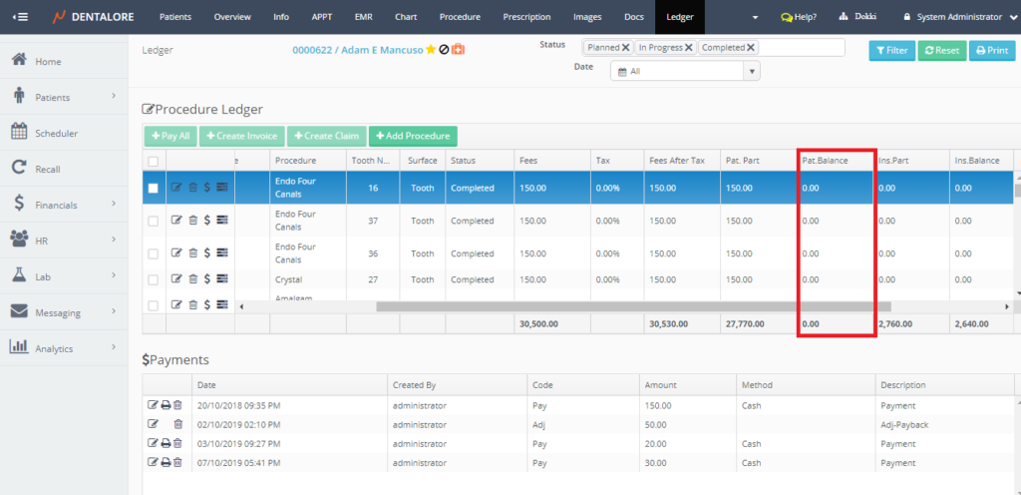Print the 20/10/2018 payment receipt

pos(166,405)
